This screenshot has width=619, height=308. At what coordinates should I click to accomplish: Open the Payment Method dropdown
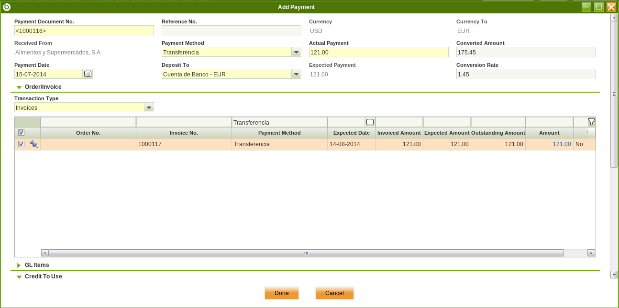click(296, 53)
